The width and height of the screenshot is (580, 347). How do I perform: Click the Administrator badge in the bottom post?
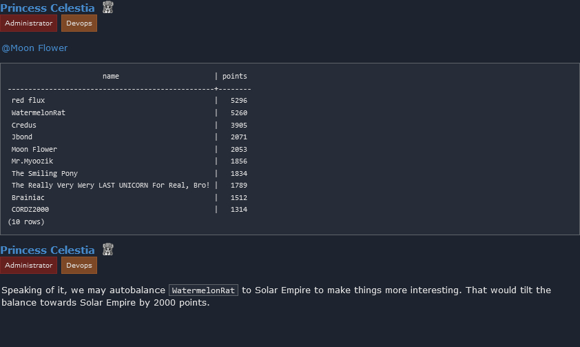pyautogui.click(x=28, y=266)
